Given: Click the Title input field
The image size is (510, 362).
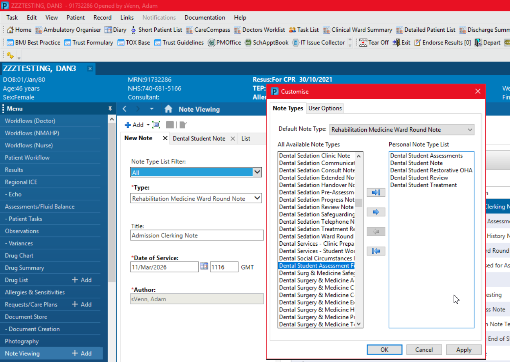Looking at the screenshot, I should coord(197,235).
